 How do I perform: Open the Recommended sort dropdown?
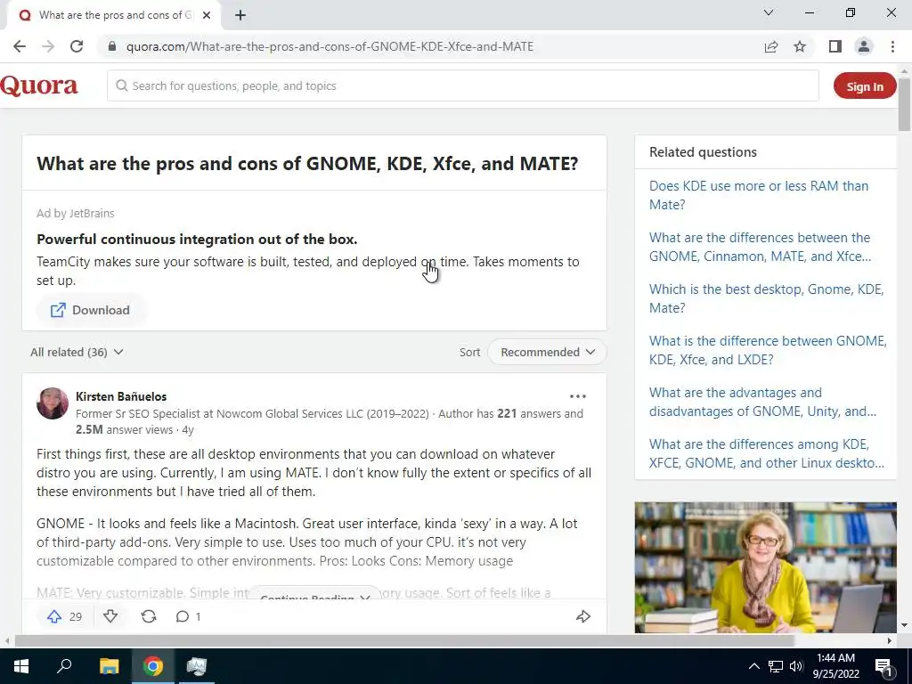(548, 352)
